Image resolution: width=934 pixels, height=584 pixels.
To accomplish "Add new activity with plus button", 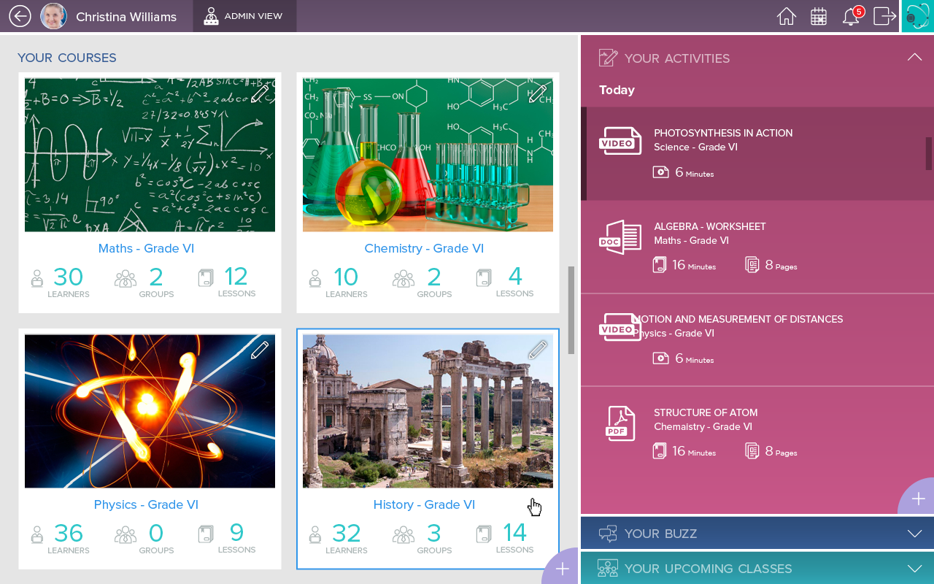I will tap(918, 499).
